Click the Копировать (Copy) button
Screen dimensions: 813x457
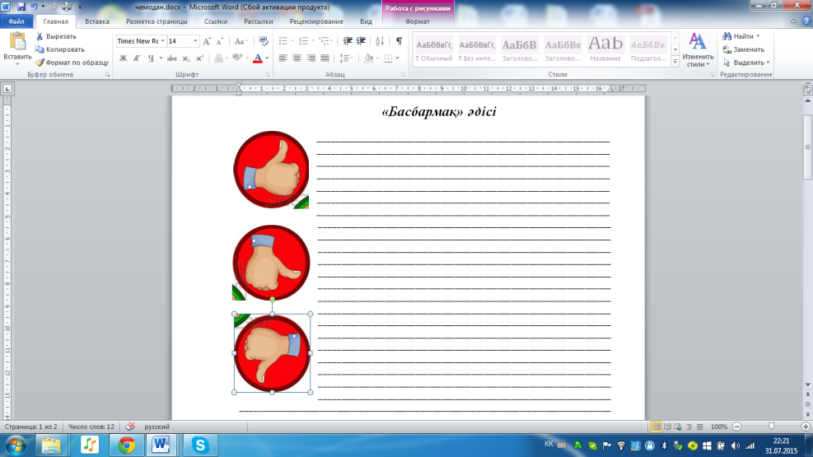59,49
